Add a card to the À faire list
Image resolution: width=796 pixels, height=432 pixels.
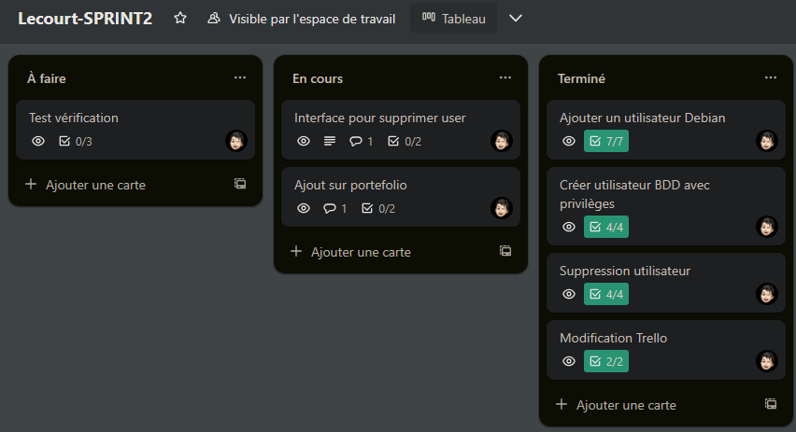click(86, 185)
